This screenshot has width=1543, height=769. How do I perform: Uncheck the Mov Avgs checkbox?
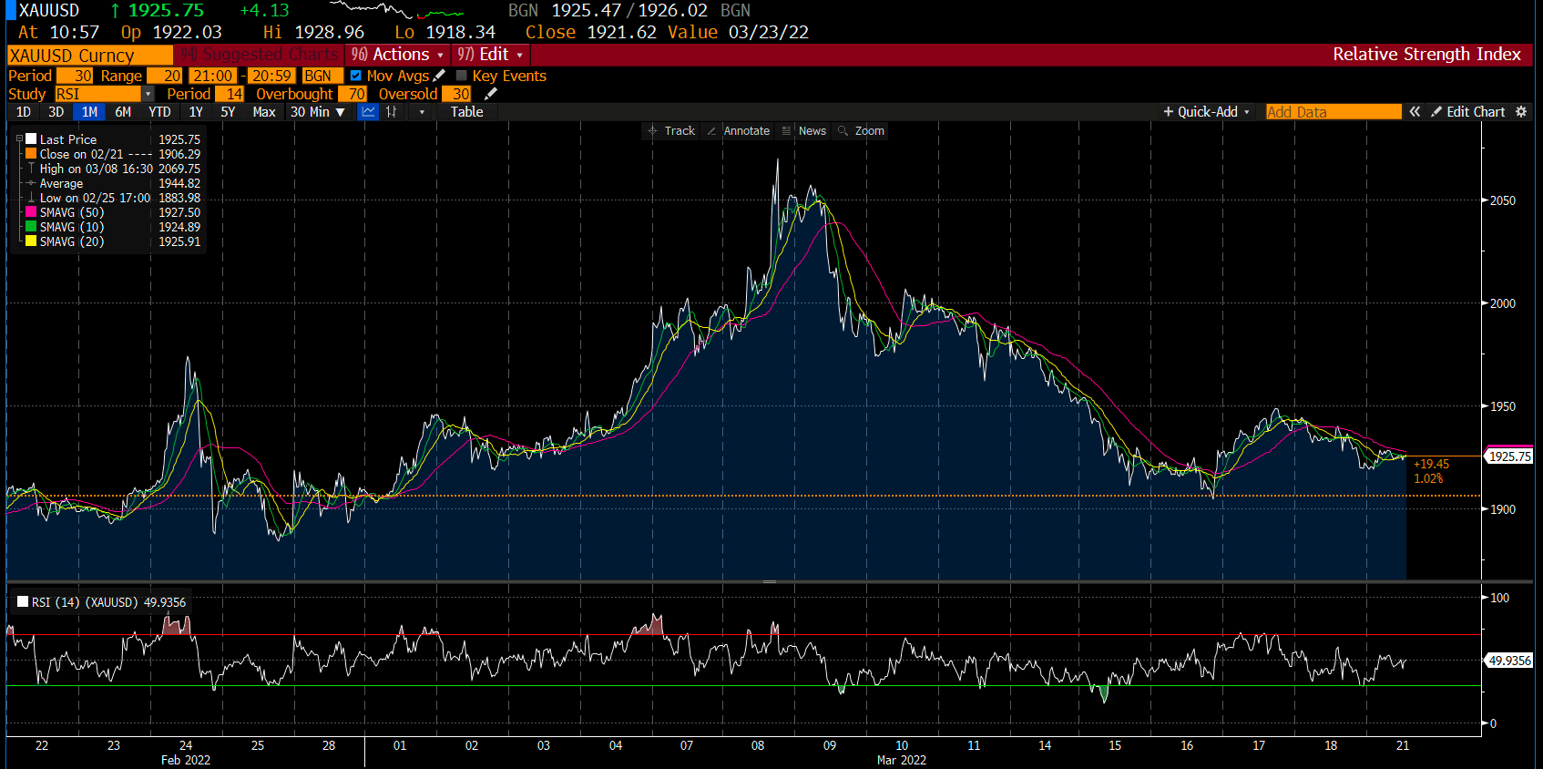point(356,76)
